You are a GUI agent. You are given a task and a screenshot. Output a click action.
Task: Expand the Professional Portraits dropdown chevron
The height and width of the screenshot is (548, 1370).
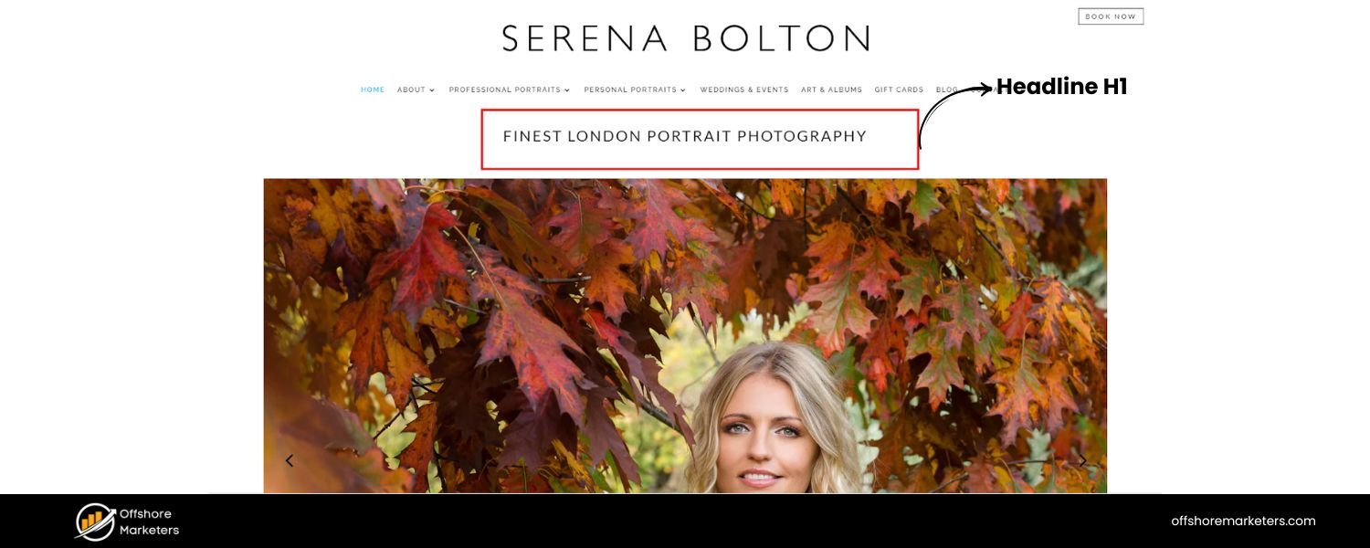tap(567, 90)
